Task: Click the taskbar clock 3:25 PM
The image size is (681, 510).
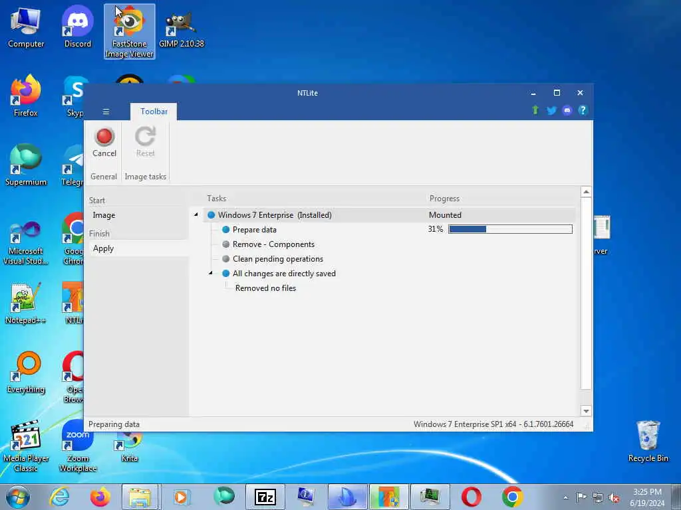Action: 647,497
